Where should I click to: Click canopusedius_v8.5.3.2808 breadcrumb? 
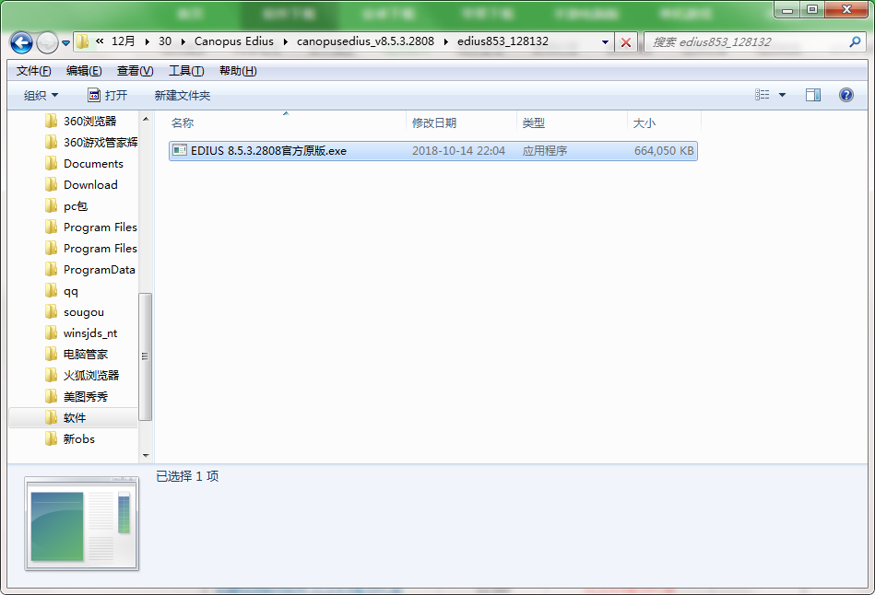tap(365, 41)
